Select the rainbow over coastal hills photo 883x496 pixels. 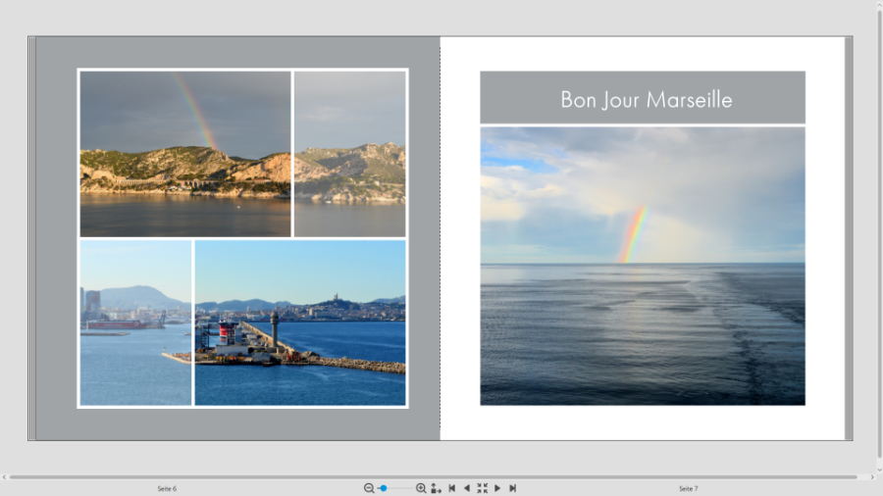[x=185, y=154]
